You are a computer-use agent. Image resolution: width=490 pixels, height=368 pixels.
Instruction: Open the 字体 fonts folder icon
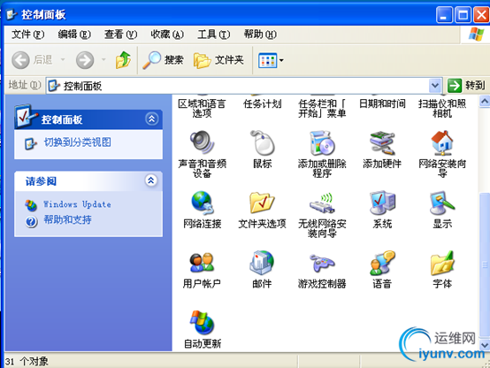[442, 263]
